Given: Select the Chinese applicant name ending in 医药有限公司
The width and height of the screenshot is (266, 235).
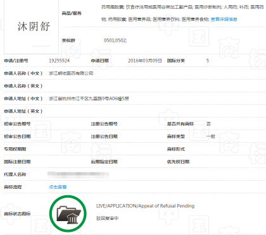Looking at the screenshot, I should click(71, 73).
